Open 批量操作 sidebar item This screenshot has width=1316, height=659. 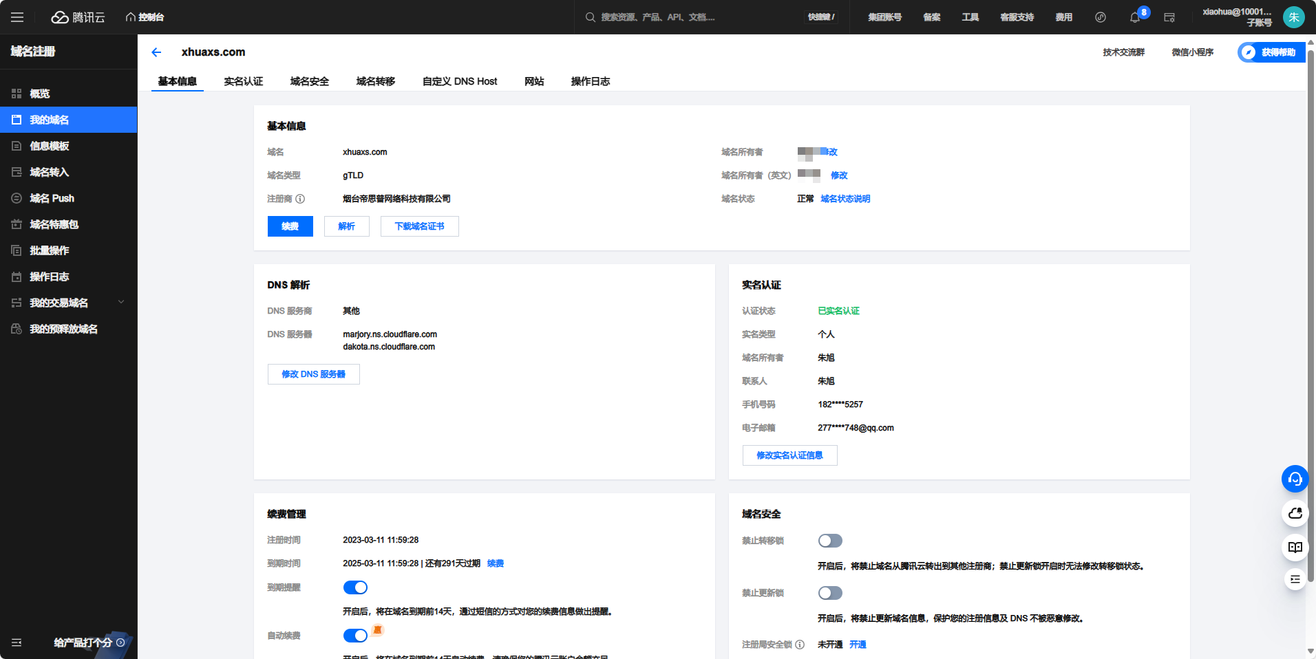coord(69,250)
